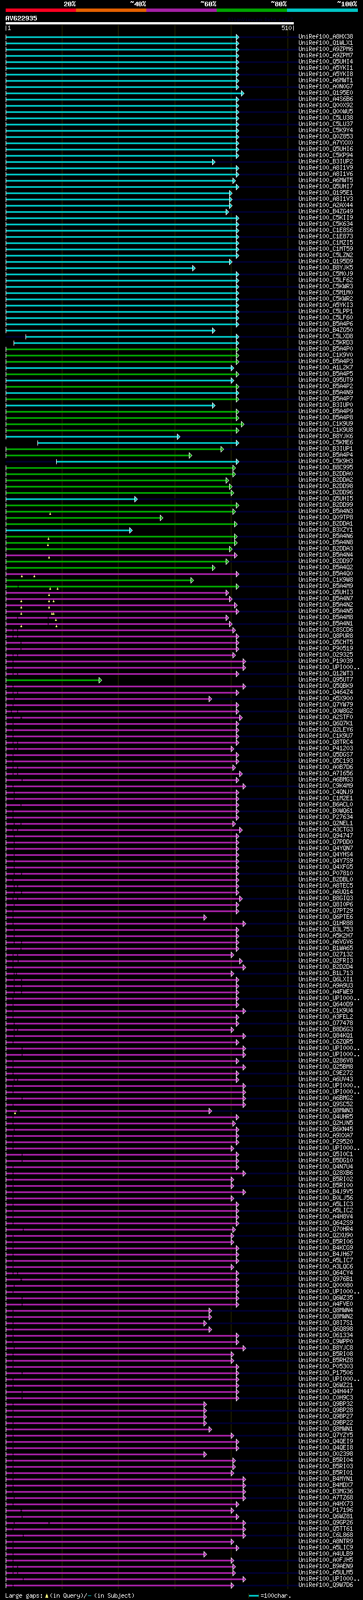The image size is (363, 1600).
Task: Select the UniRef100_A2AX44 label
Action: pyautogui.click(x=326, y=205)
